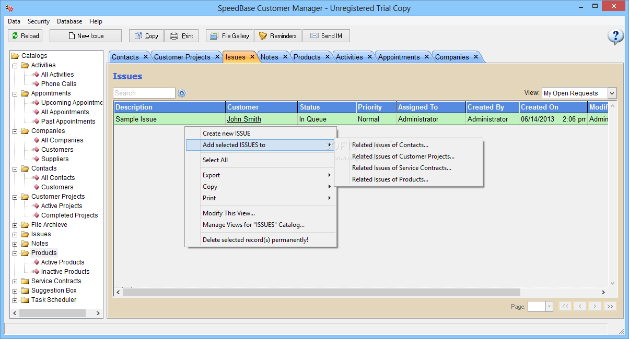The width and height of the screenshot is (629, 339).
Task: Select the Phone Calls view icon
Action: click(x=37, y=84)
